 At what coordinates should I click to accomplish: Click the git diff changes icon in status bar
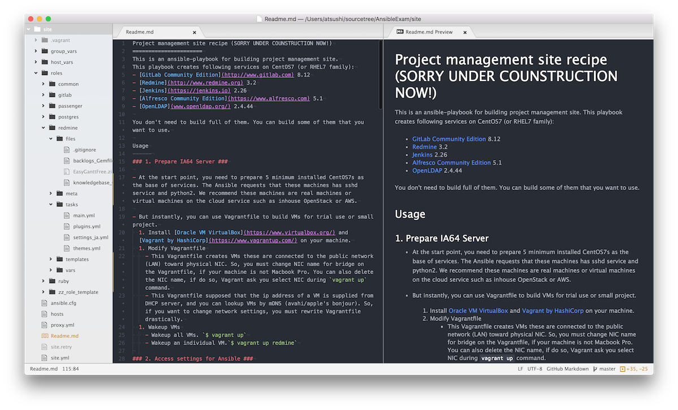click(x=623, y=369)
